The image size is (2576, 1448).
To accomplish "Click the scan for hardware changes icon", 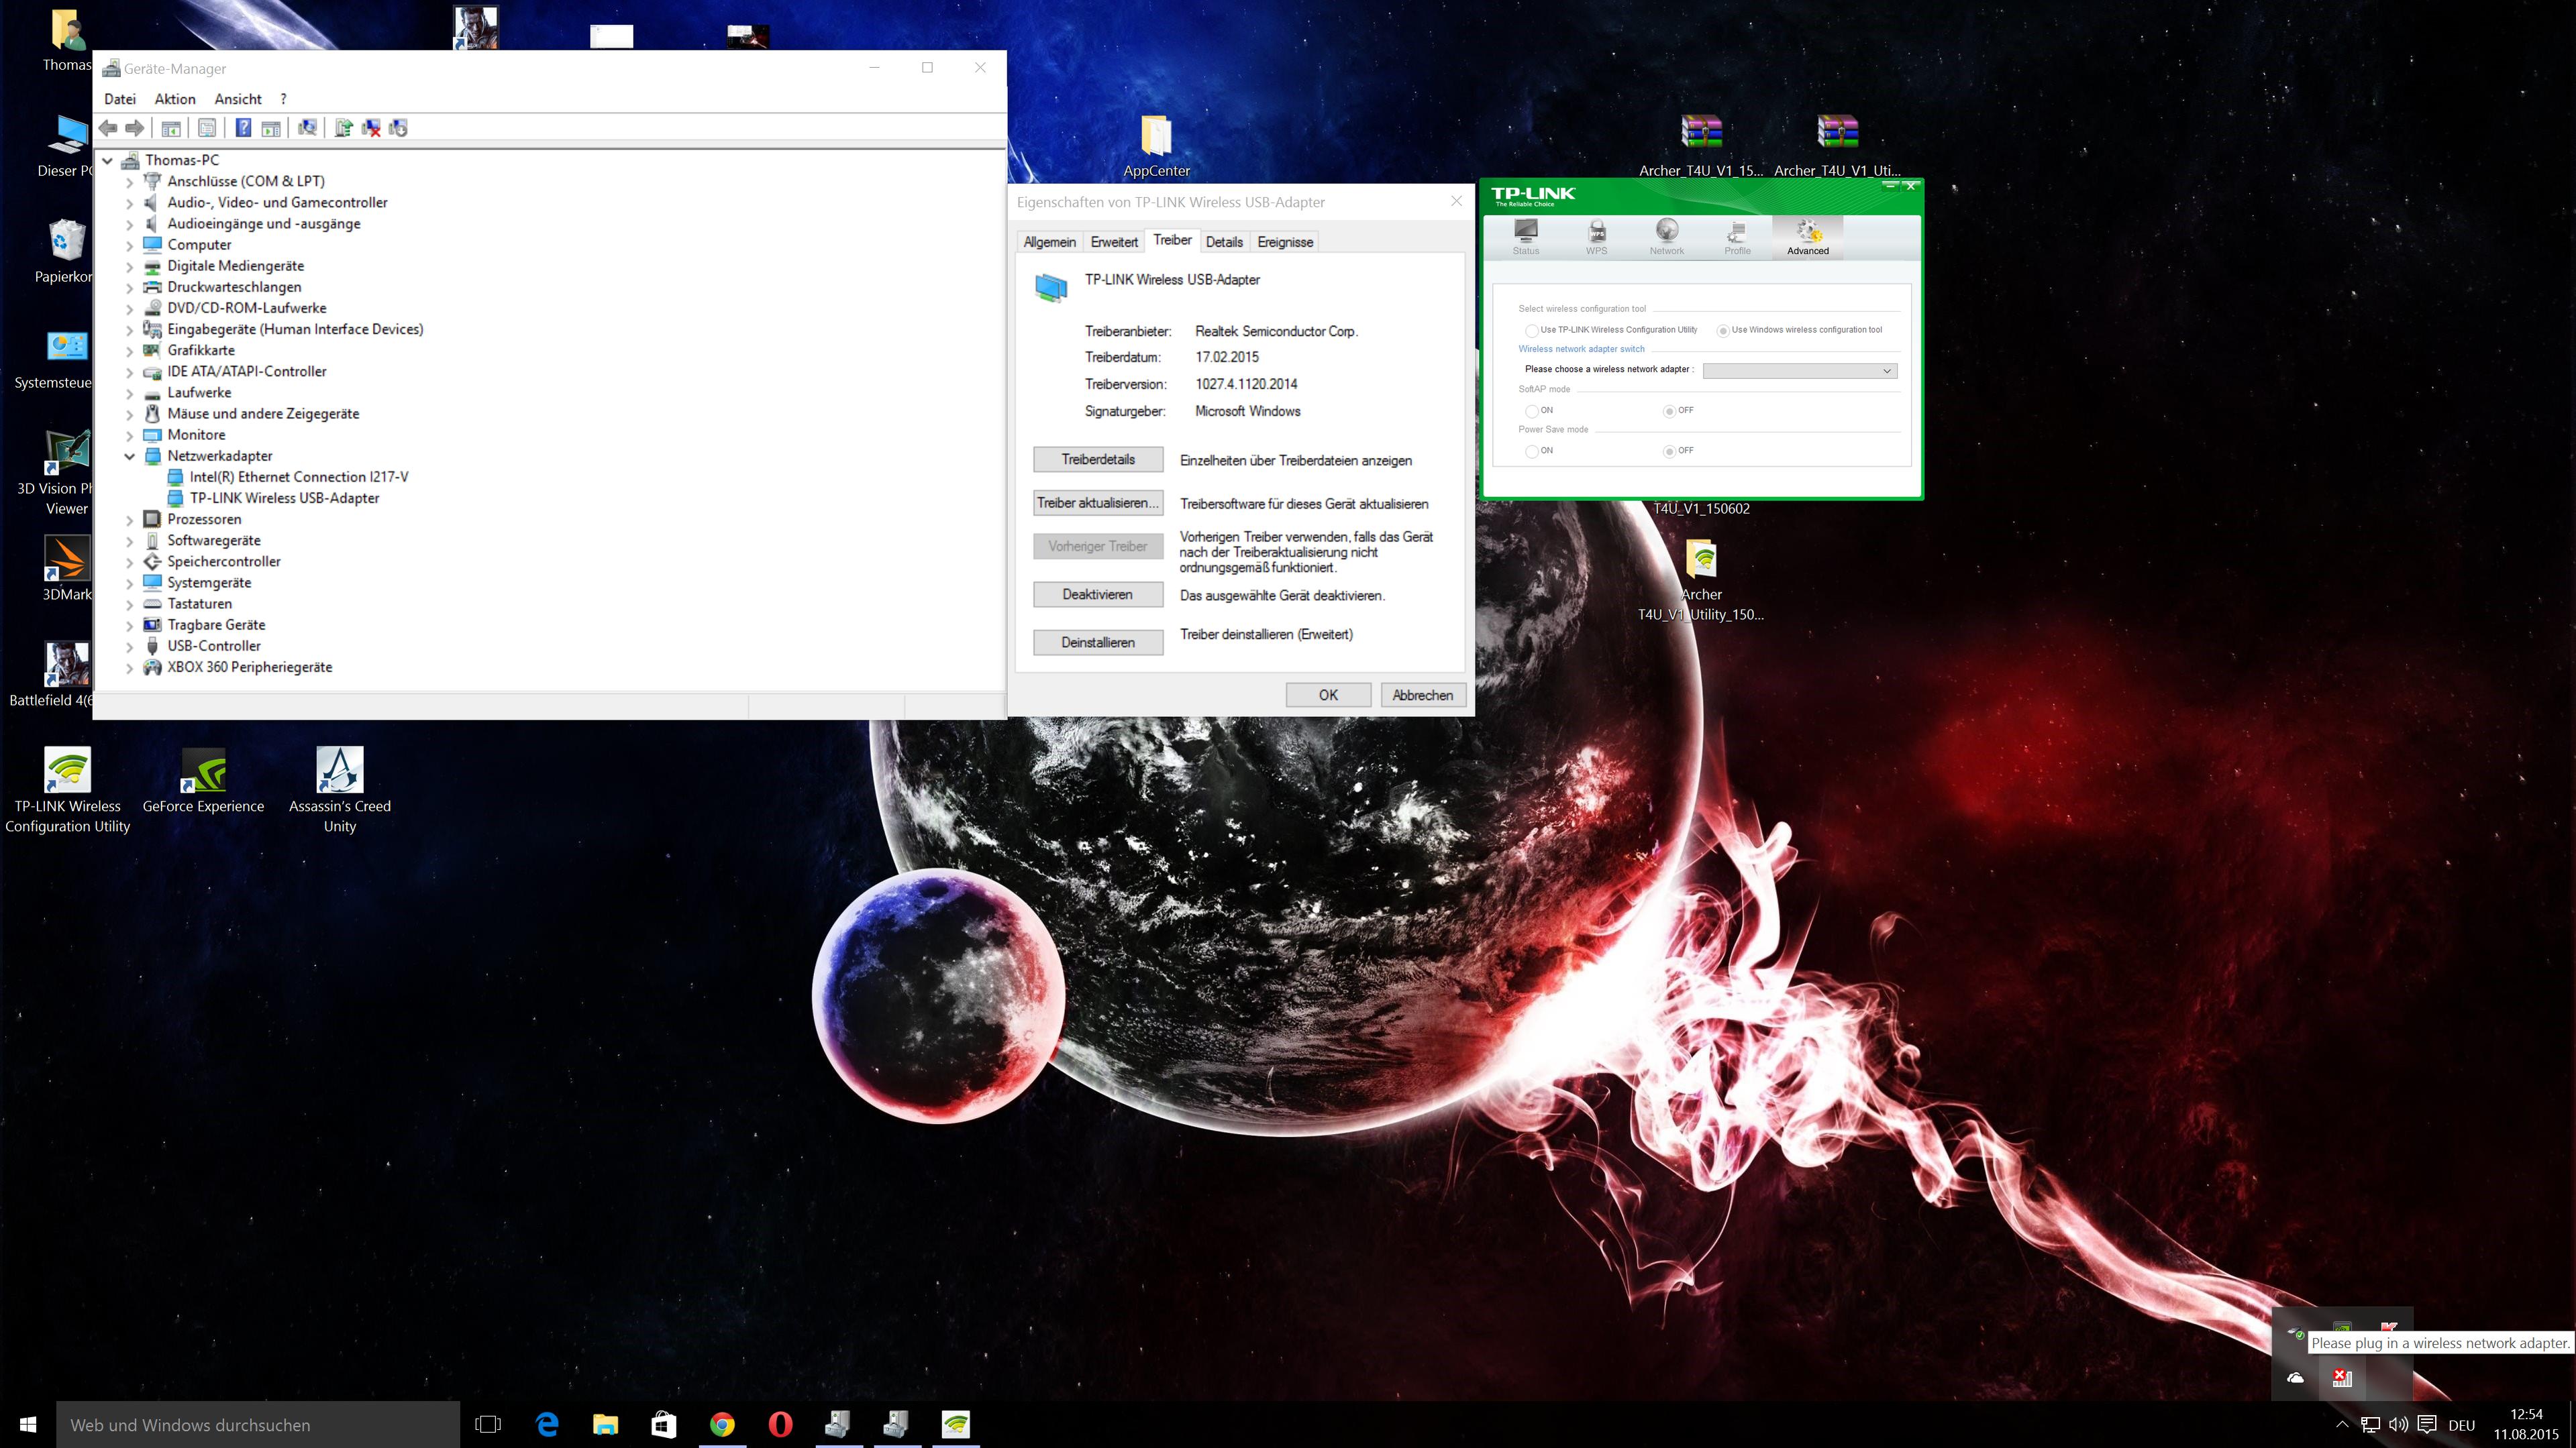I will pyautogui.click(x=307, y=128).
